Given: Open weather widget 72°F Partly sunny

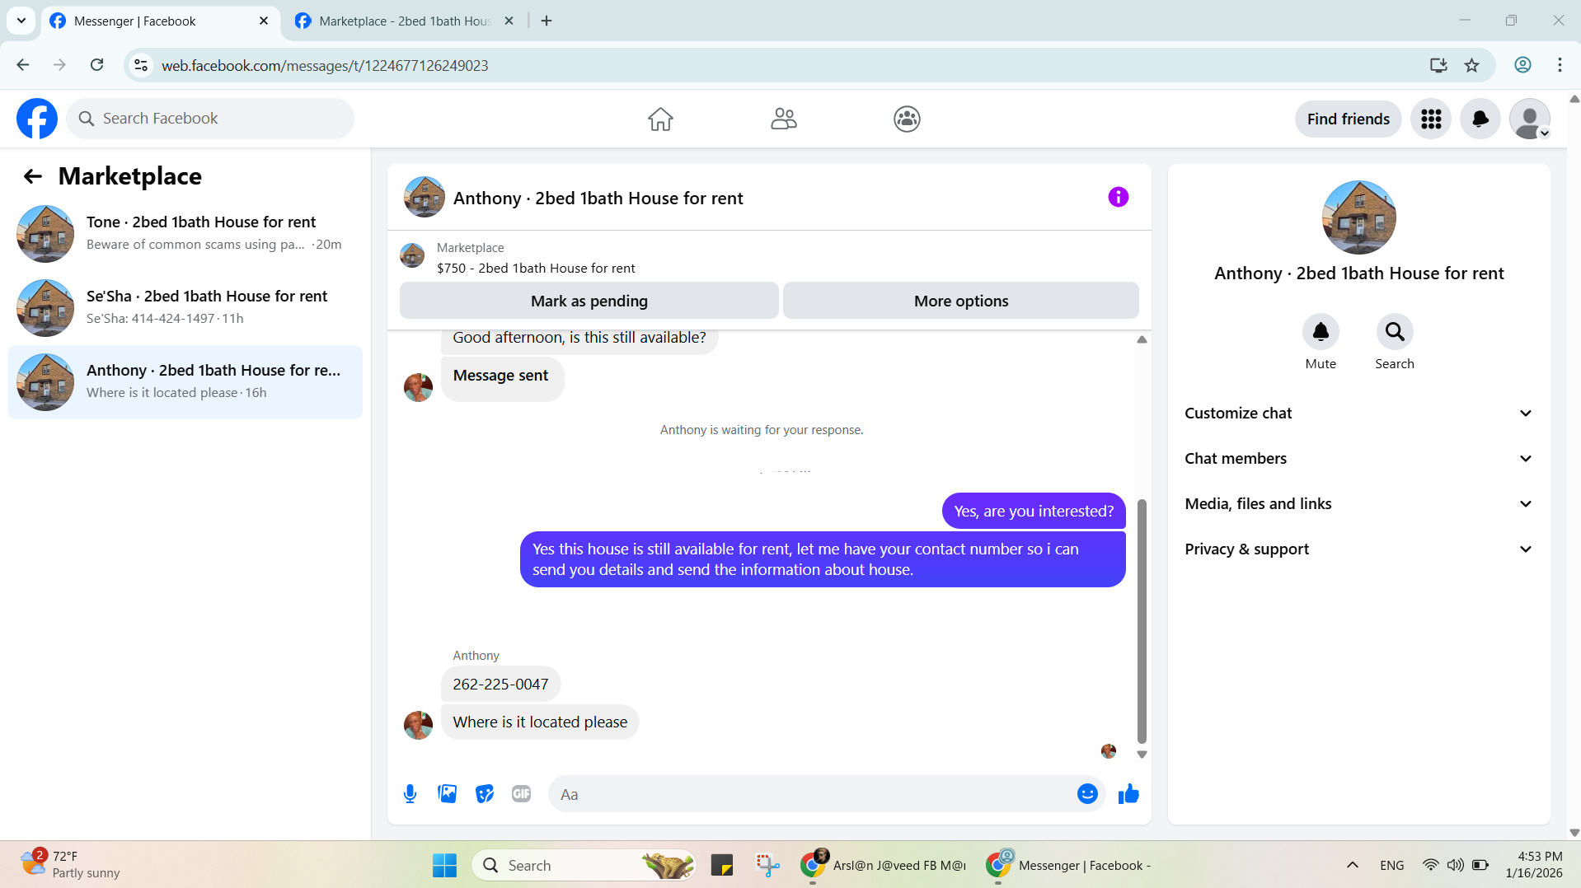Looking at the screenshot, I should 72,865.
